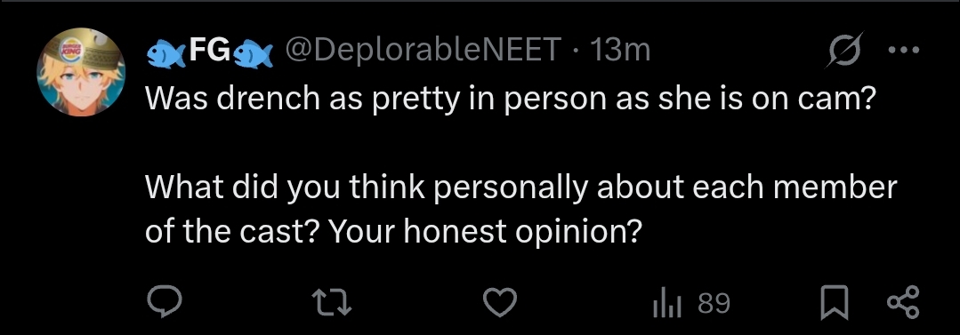Screen dimensions: 960x335
Task: Open the reply speech bubble icon
Action: coord(164,302)
